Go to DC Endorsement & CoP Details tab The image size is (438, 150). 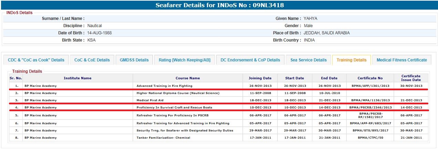click(x=250, y=60)
